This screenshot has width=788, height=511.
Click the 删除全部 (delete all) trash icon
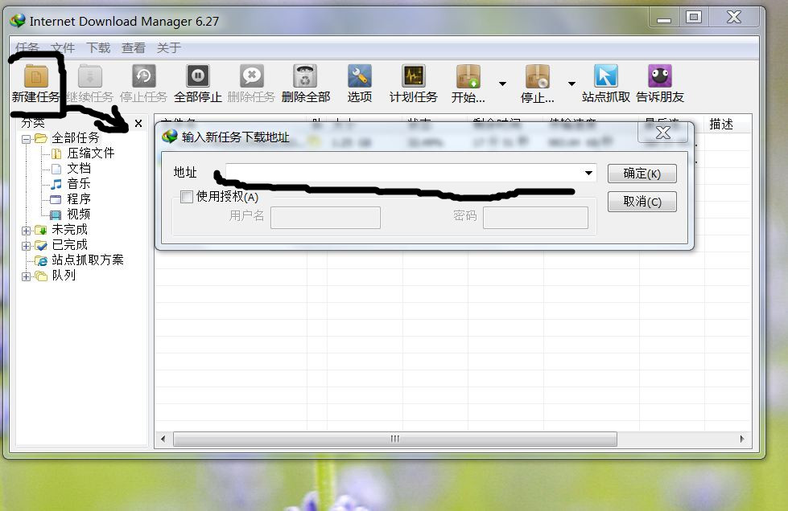coord(306,76)
